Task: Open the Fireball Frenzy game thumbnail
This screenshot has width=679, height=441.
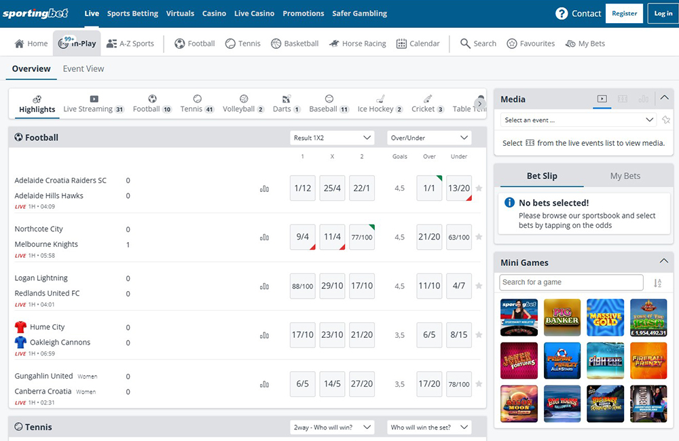Action: tap(648, 360)
